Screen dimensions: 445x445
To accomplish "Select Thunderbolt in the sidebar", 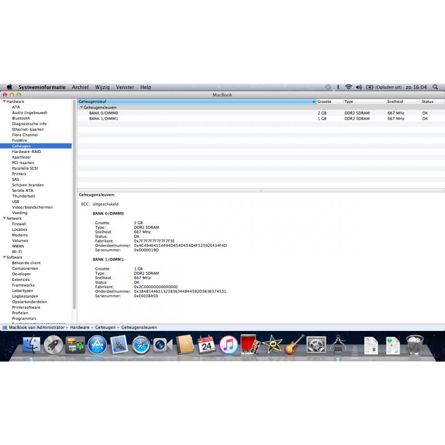I will (x=23, y=196).
